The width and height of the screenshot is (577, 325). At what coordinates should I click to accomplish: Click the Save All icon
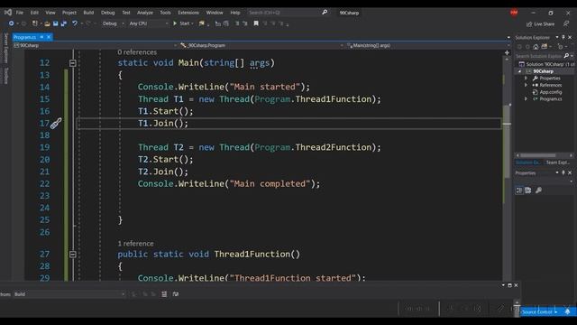64,23
